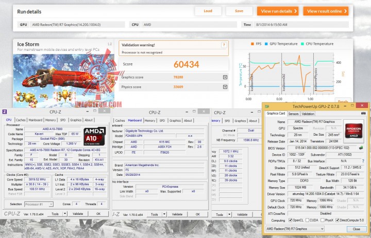Click the CPU-Z Name field showing AMD A10-7800
This screenshot has height=238, width=371.
[53, 129]
